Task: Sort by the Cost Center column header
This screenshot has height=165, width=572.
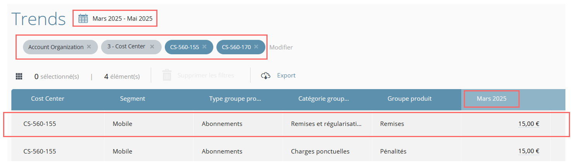Action: point(48,99)
